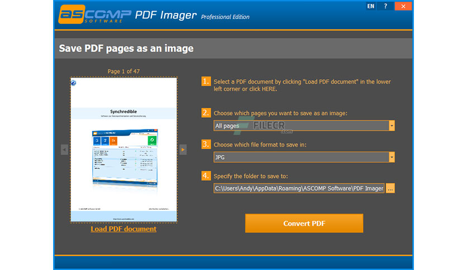Image resolution: width=467 pixels, height=270 pixels.
Task: Click the 'Professional Edition' label
Action: pyautogui.click(x=225, y=17)
